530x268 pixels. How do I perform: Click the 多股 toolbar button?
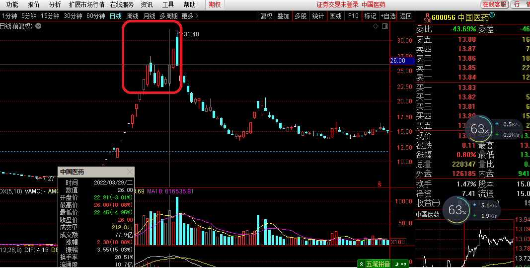point(301,16)
